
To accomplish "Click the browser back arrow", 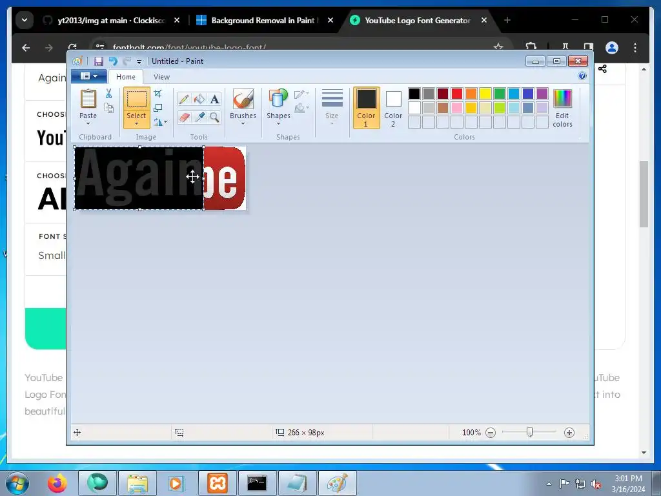I will (26, 48).
